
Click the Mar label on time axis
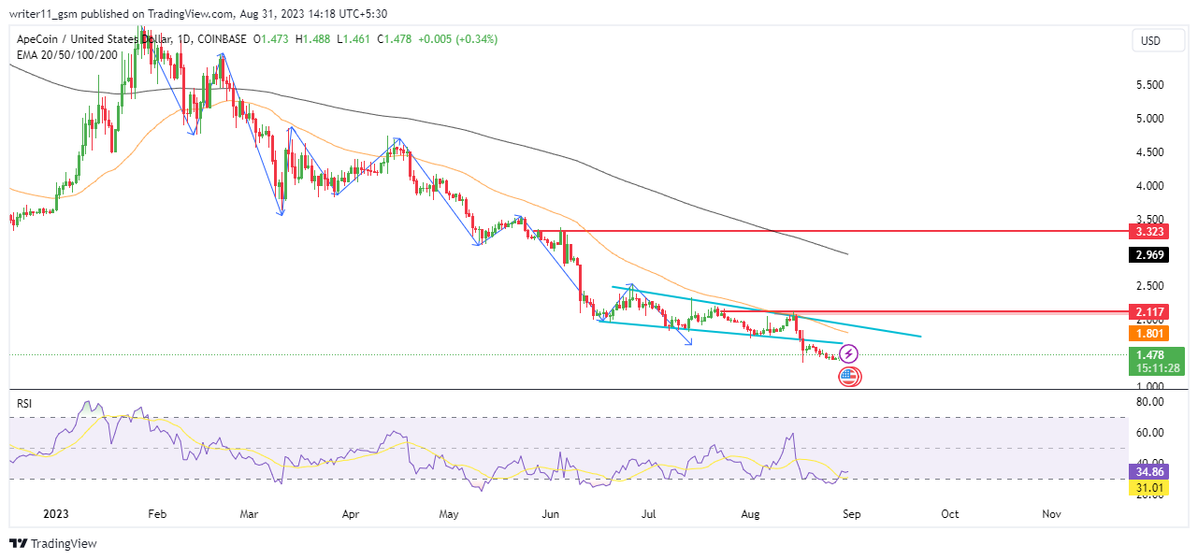coord(248,514)
